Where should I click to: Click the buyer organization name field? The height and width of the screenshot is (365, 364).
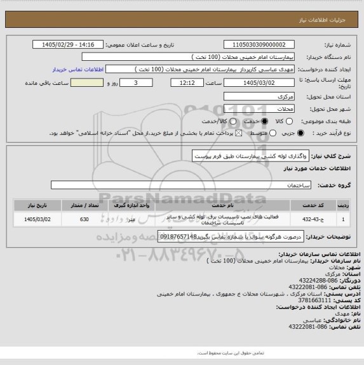point(188,57)
